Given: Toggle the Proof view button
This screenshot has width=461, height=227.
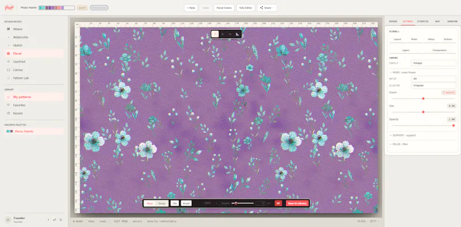Looking at the screenshot, I should tap(186, 203).
